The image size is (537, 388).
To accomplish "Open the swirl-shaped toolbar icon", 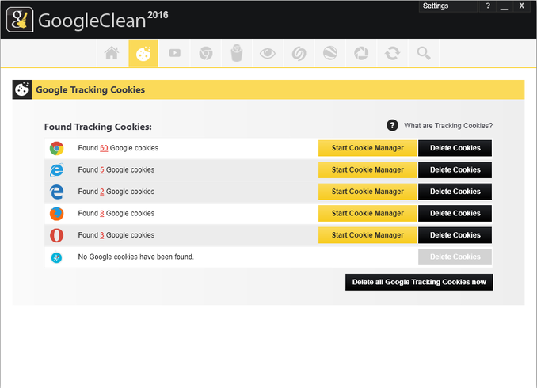I will (x=299, y=53).
